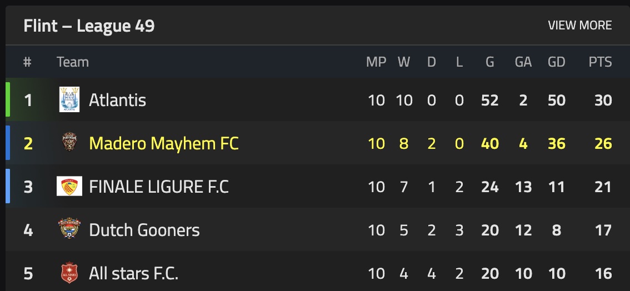The width and height of the screenshot is (630, 291).
Task: Click the green position marker beside rank 1
Action: click(8, 100)
